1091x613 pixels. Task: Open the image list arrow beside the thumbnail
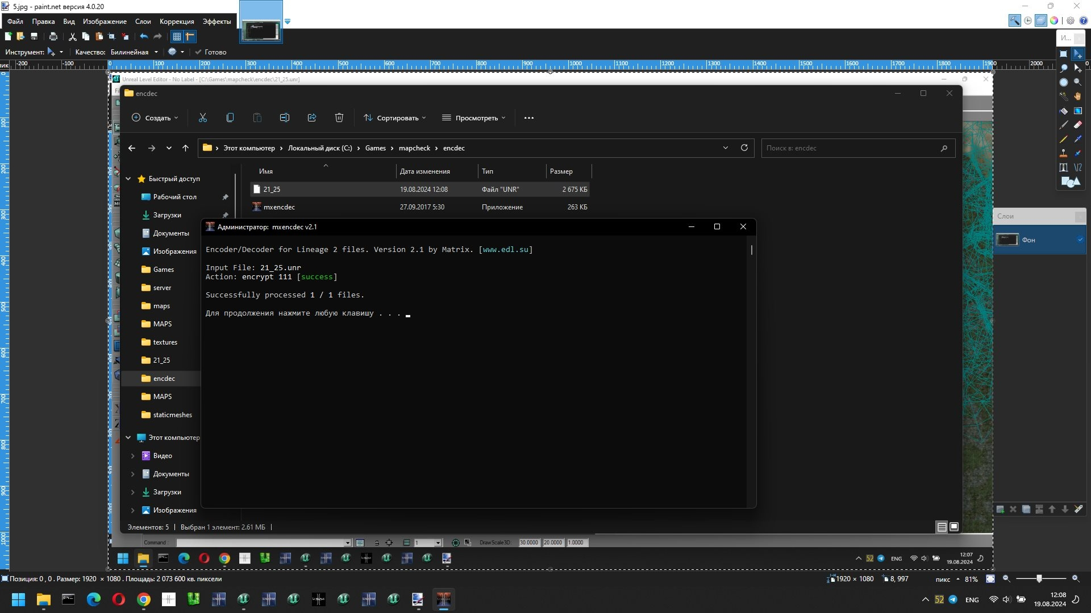288,22
